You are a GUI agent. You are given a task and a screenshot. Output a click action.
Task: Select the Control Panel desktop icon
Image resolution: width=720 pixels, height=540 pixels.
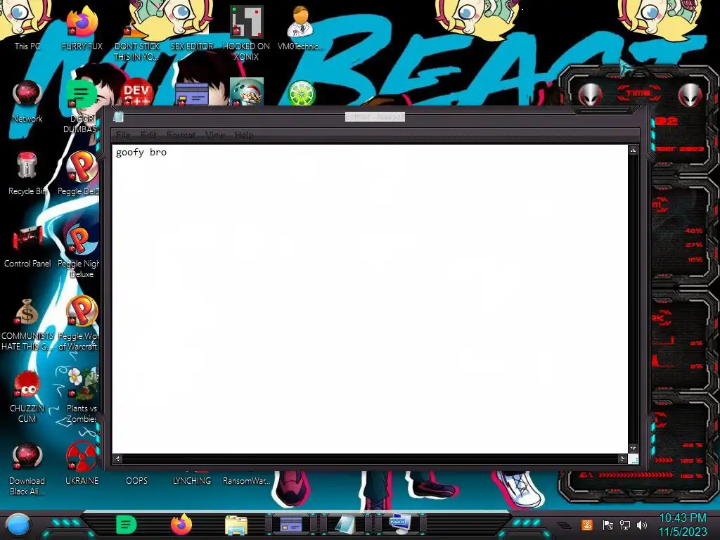(27, 246)
